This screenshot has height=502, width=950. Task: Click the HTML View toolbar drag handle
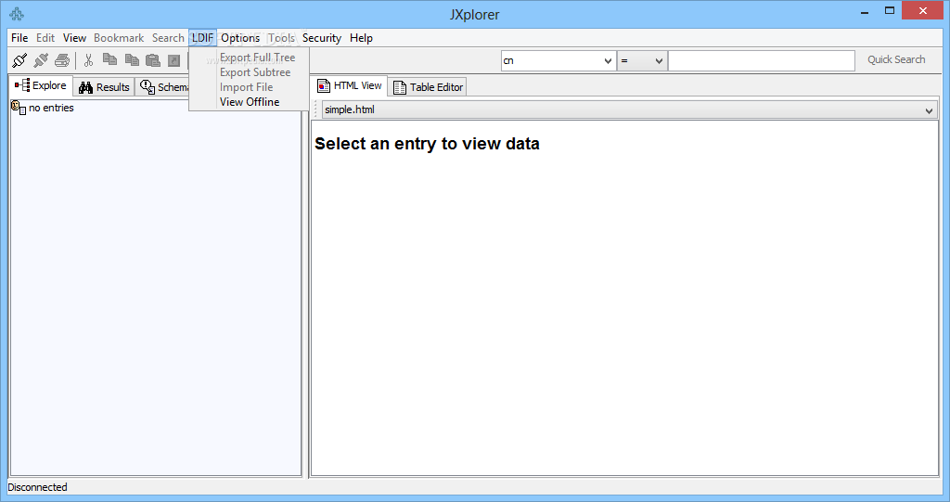tap(315, 109)
